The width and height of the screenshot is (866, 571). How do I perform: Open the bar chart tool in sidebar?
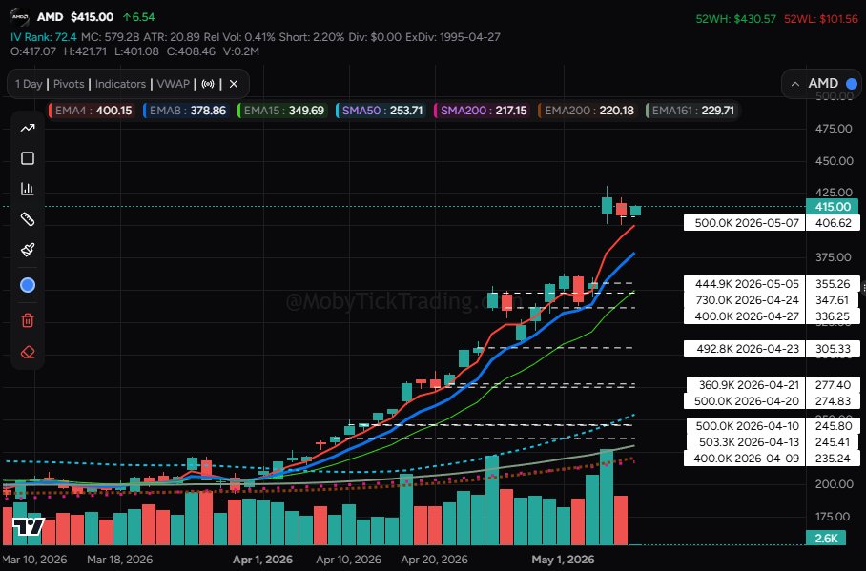pyautogui.click(x=28, y=189)
